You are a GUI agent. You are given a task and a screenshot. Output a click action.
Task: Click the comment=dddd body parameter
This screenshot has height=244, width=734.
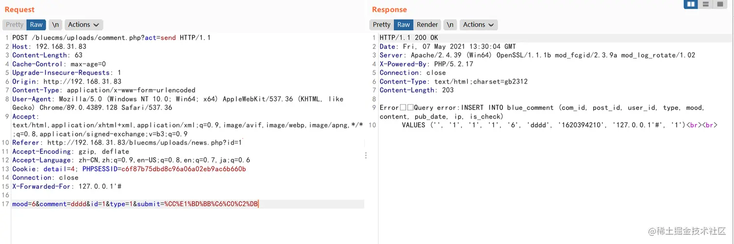point(63,204)
